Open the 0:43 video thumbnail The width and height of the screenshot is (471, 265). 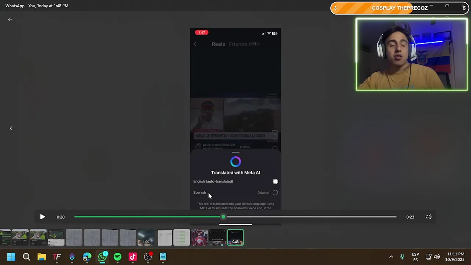click(x=235, y=237)
